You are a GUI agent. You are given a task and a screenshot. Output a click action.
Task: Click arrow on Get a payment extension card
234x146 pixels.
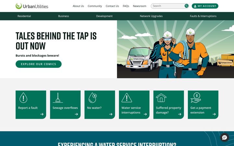pyautogui.click(x=214, y=114)
